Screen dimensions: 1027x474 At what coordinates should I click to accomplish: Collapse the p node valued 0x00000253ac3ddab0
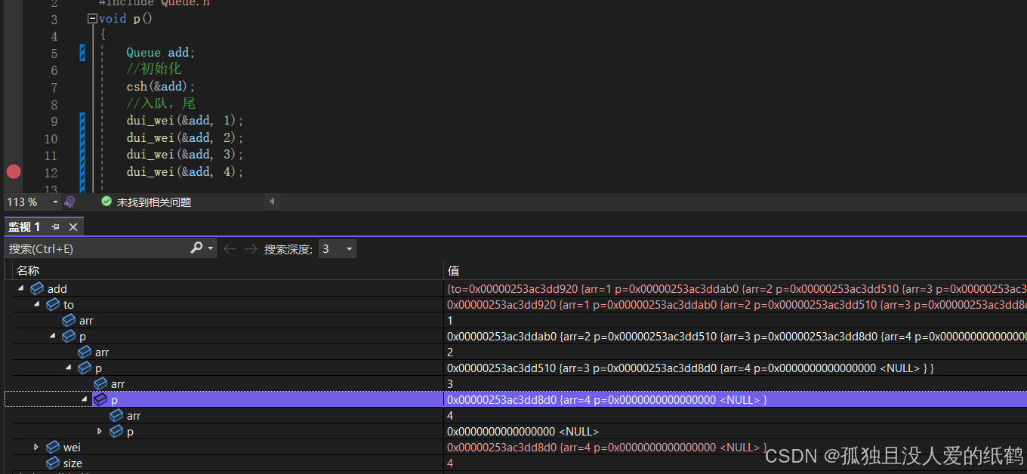tap(52, 336)
